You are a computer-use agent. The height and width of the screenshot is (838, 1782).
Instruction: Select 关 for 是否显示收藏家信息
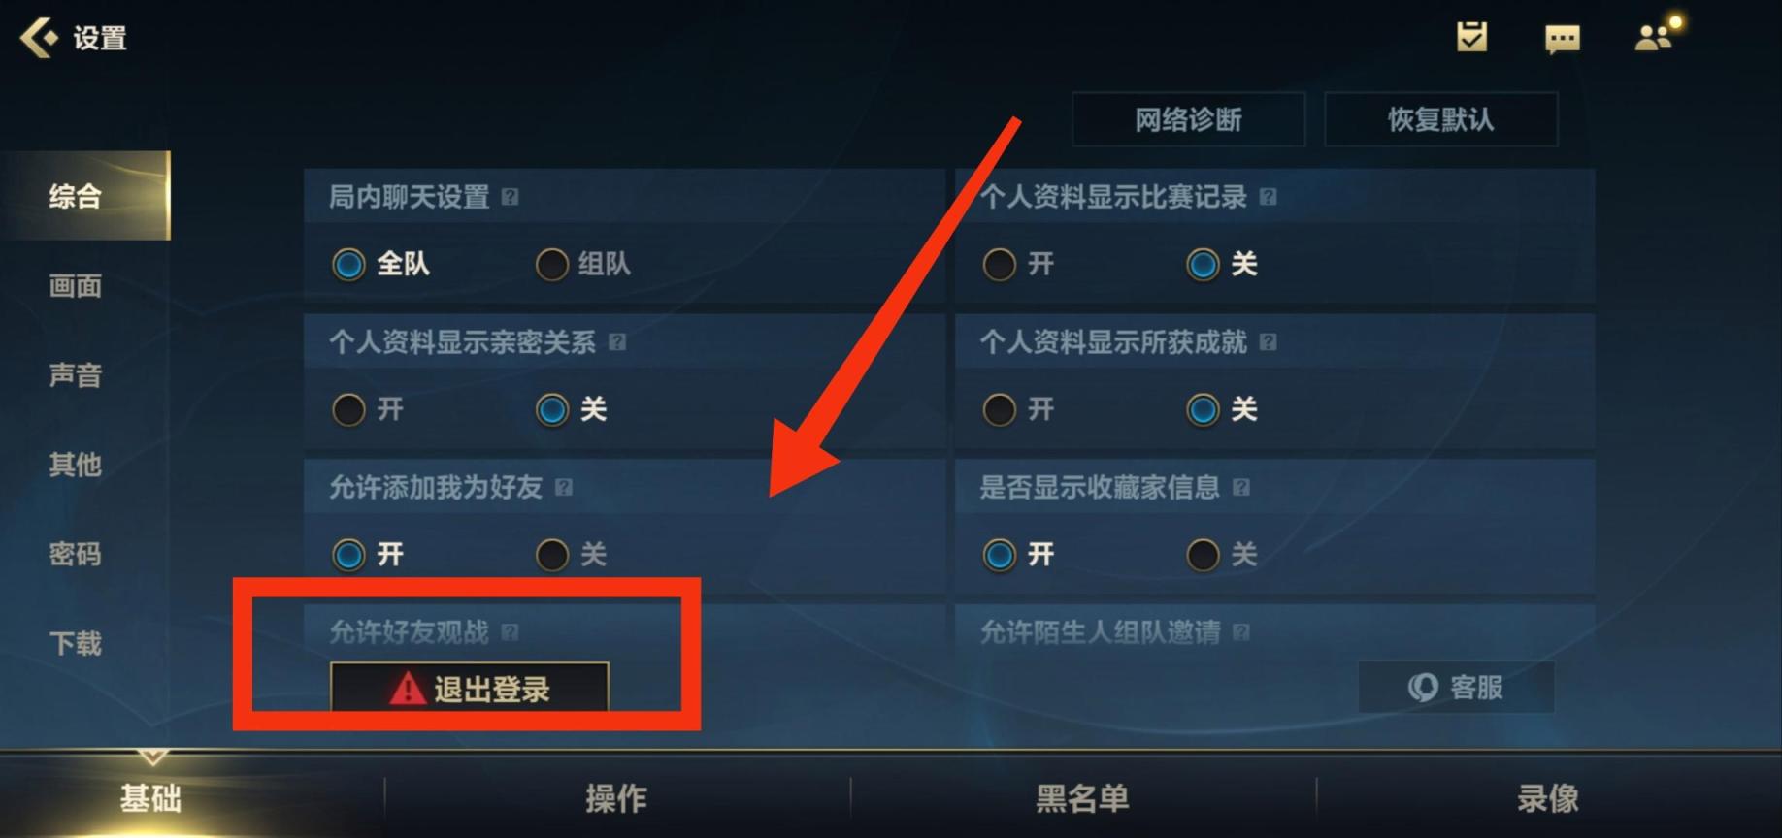(x=1222, y=555)
